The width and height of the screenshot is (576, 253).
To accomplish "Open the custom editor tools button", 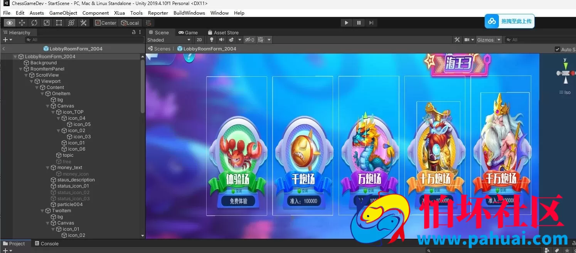I will pyautogui.click(x=84, y=23).
